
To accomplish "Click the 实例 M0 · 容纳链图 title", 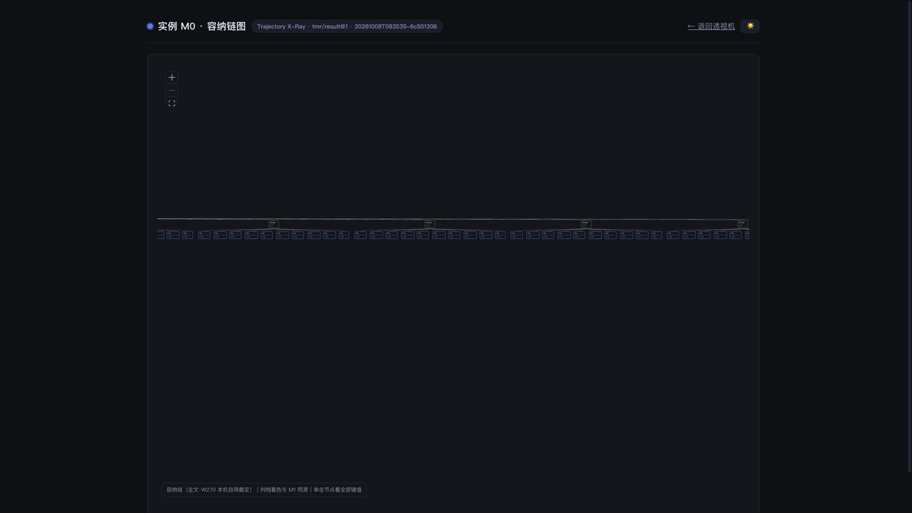I will coord(202,26).
